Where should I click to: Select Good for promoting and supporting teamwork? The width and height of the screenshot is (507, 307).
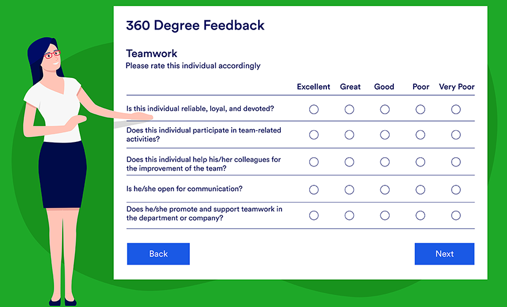[x=385, y=216]
